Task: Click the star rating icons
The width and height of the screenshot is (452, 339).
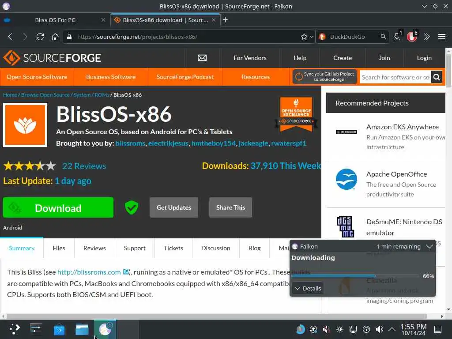Action: click(30, 166)
